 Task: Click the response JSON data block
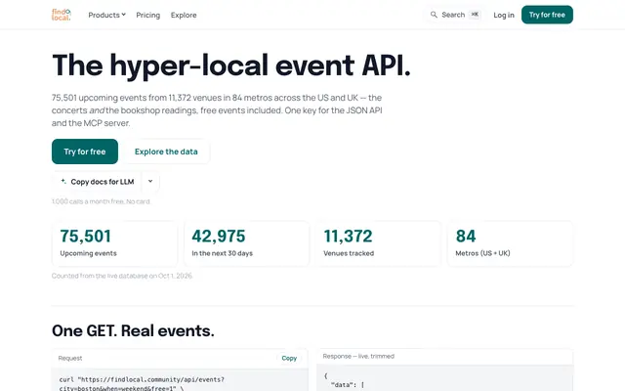[x=445, y=378]
